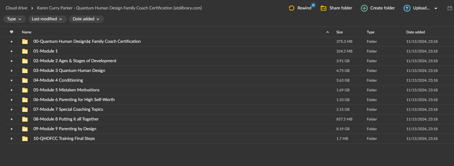Image resolution: width=454 pixels, height=166 pixels.
Task: Toggle favorite dot on 07-Module 7 row
Action: click(12, 110)
